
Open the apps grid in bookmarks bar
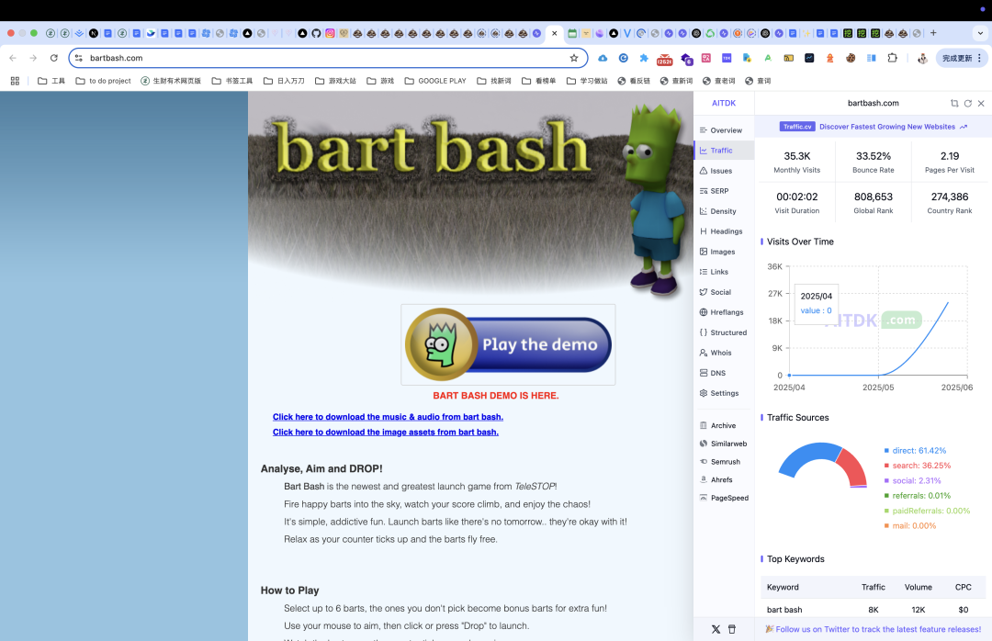pyautogui.click(x=16, y=81)
